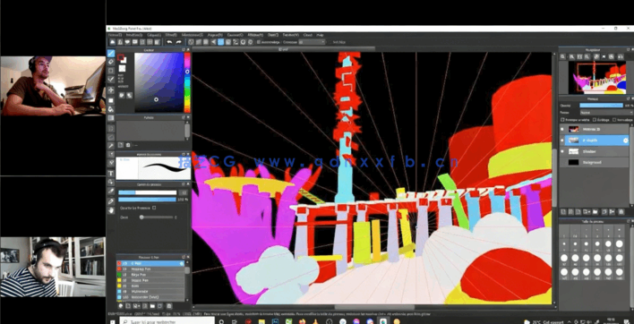Image resolution: width=634 pixels, height=324 pixels.
Task: Select the rectangle Fill shape tool
Action: click(111, 99)
